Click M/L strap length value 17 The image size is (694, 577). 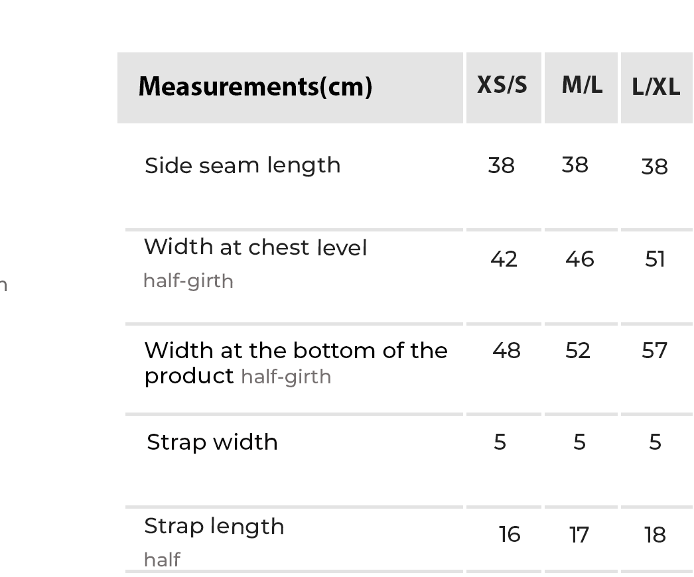pos(579,535)
